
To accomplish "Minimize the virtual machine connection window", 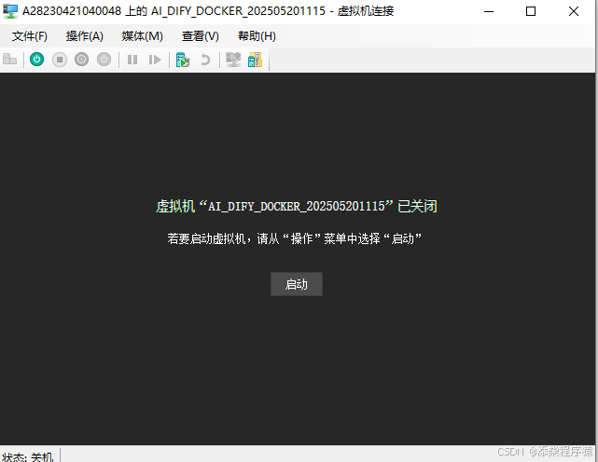I will pyautogui.click(x=489, y=11).
